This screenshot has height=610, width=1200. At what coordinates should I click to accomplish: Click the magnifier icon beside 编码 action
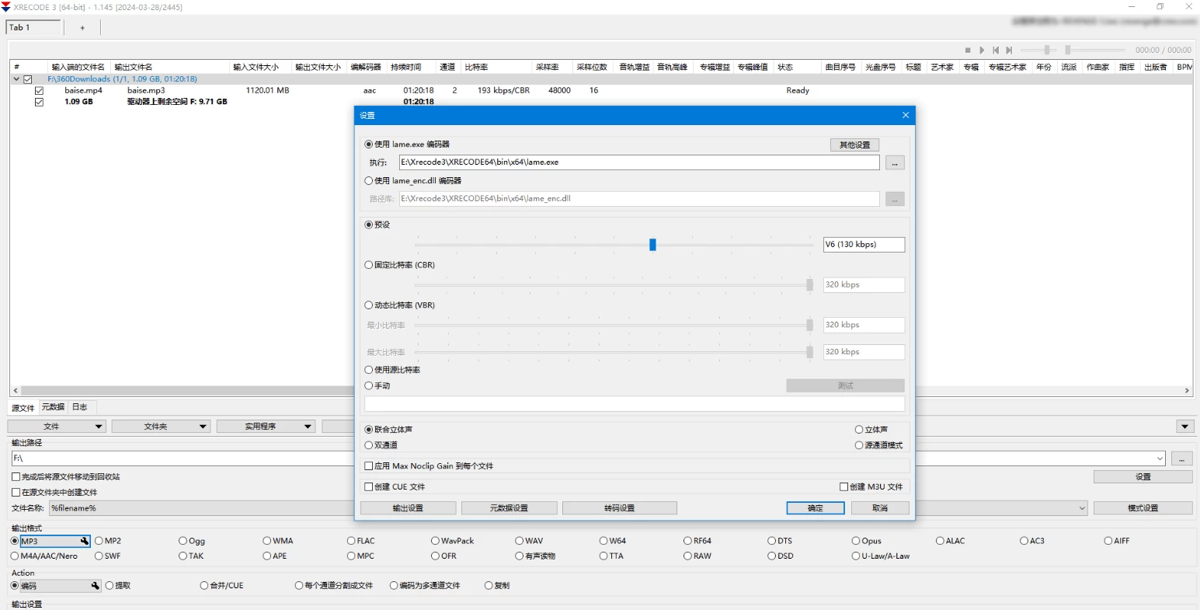pyautogui.click(x=95, y=586)
